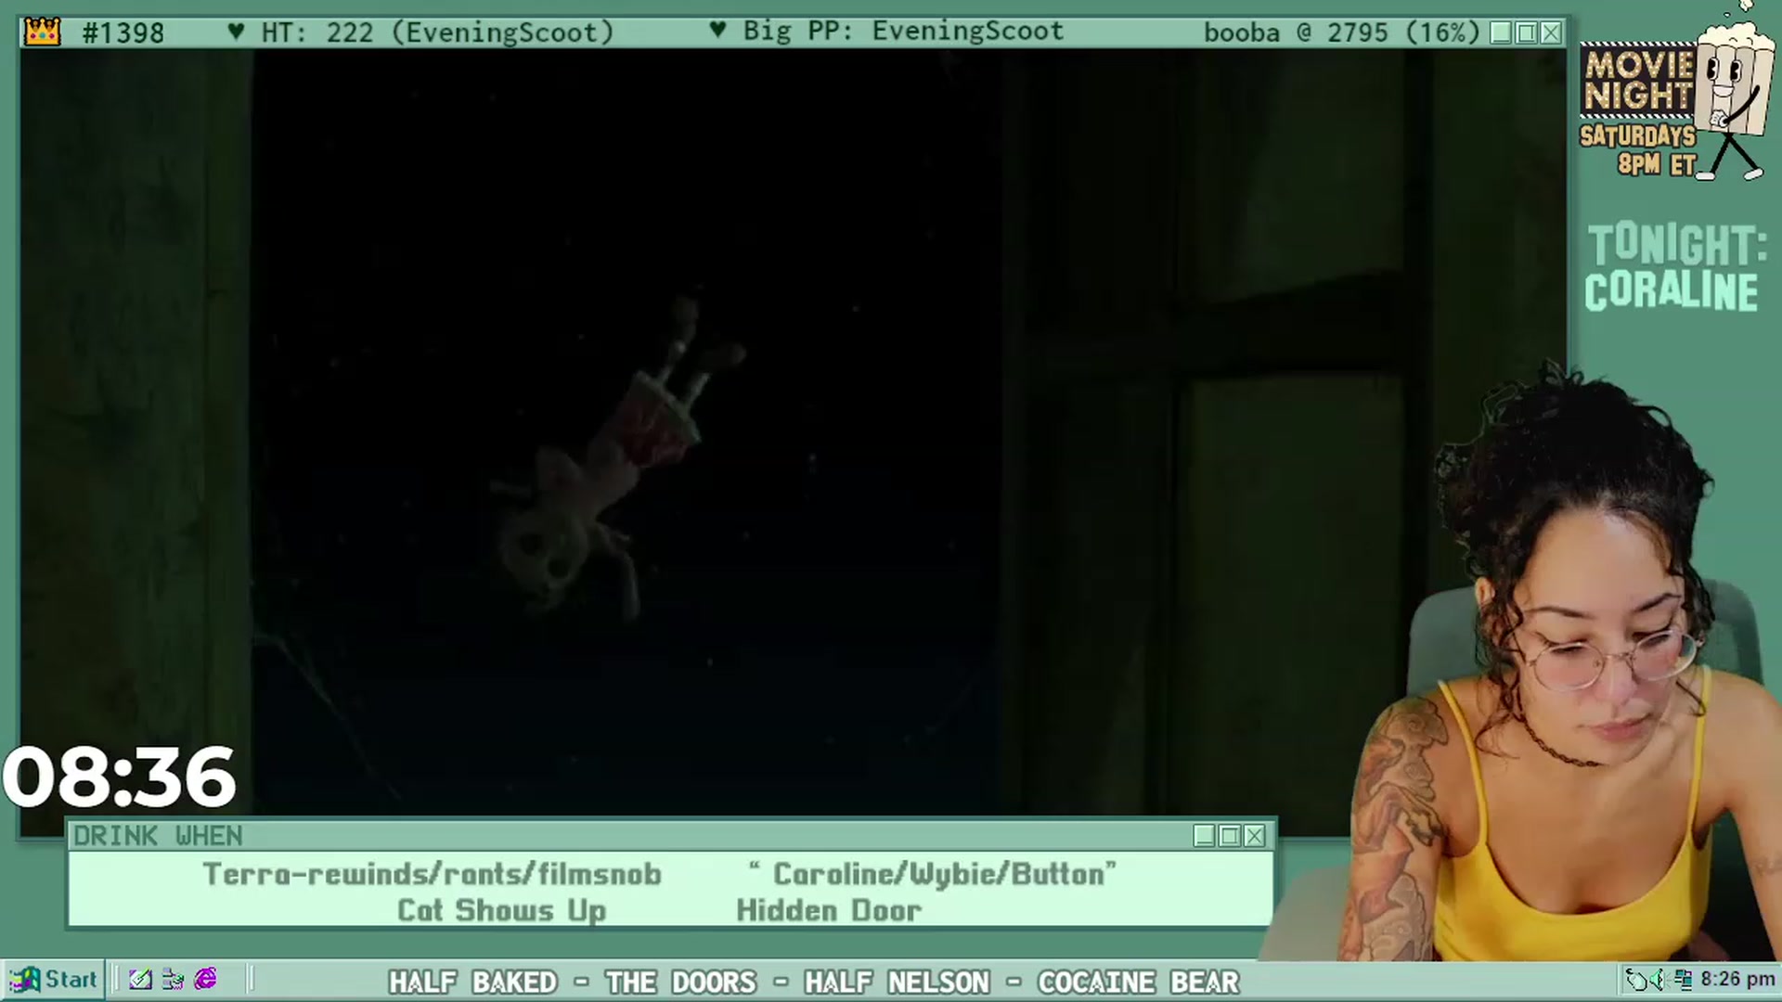Click the "Hidden Door" drink rule

click(829, 911)
